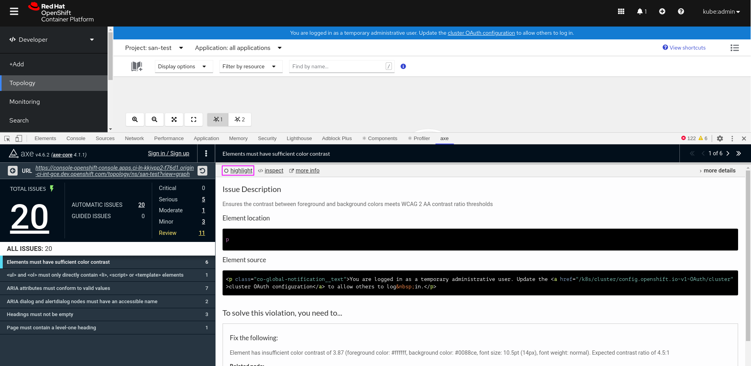Screen dimensions: 751x366
Task: Click the total issues count 20
Action: click(x=30, y=218)
